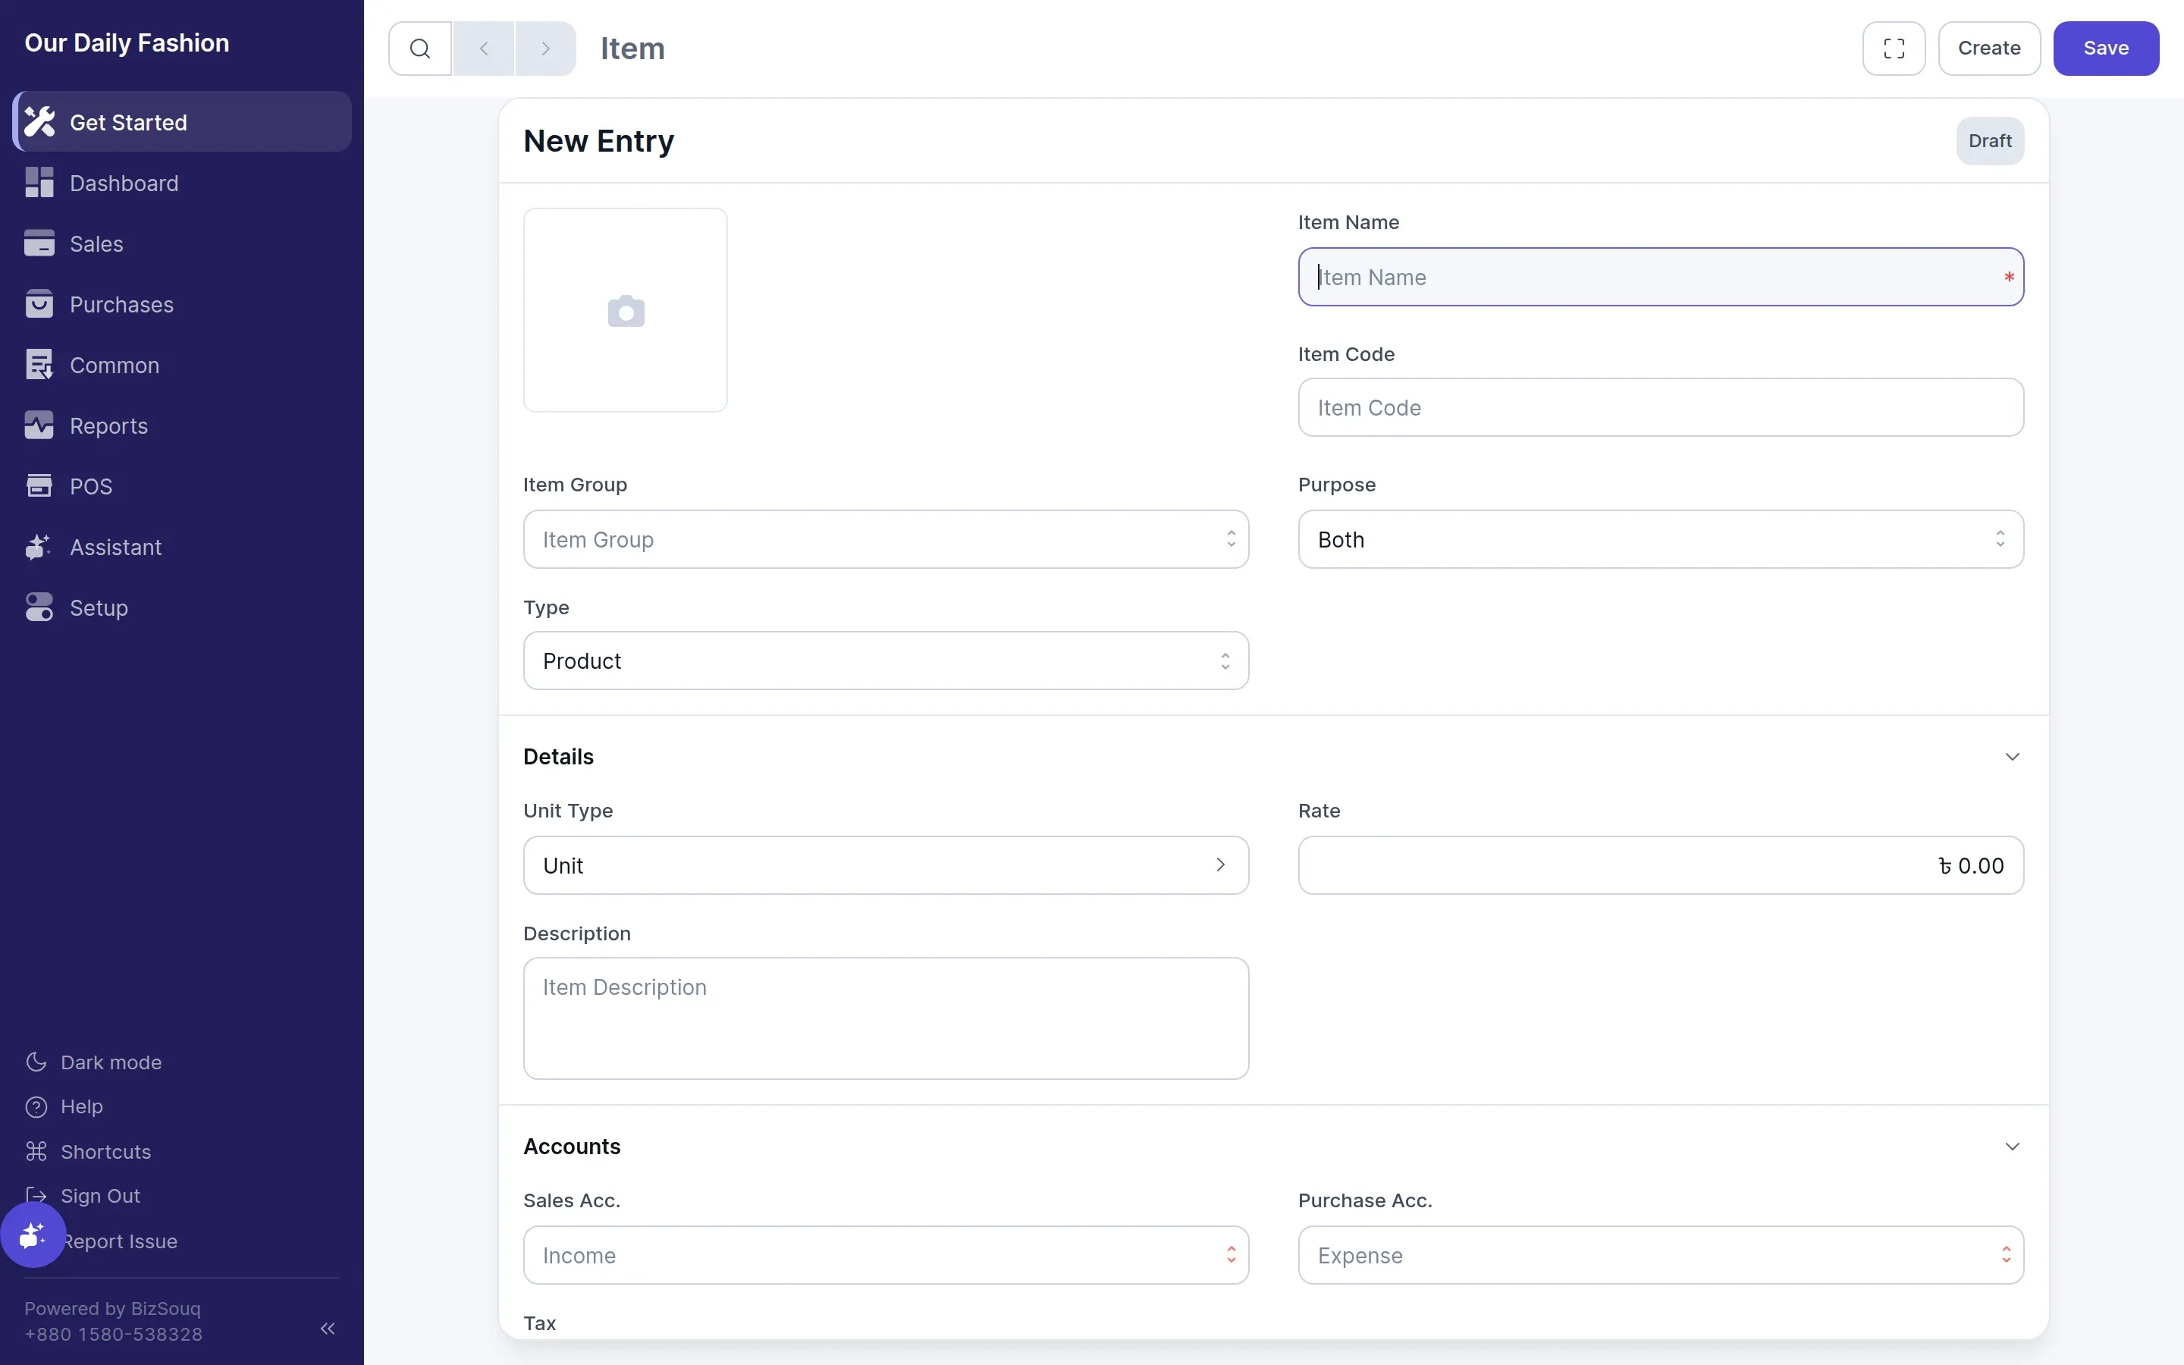The width and height of the screenshot is (2184, 1365).
Task: Click the Reports chart icon
Action: tap(39, 425)
